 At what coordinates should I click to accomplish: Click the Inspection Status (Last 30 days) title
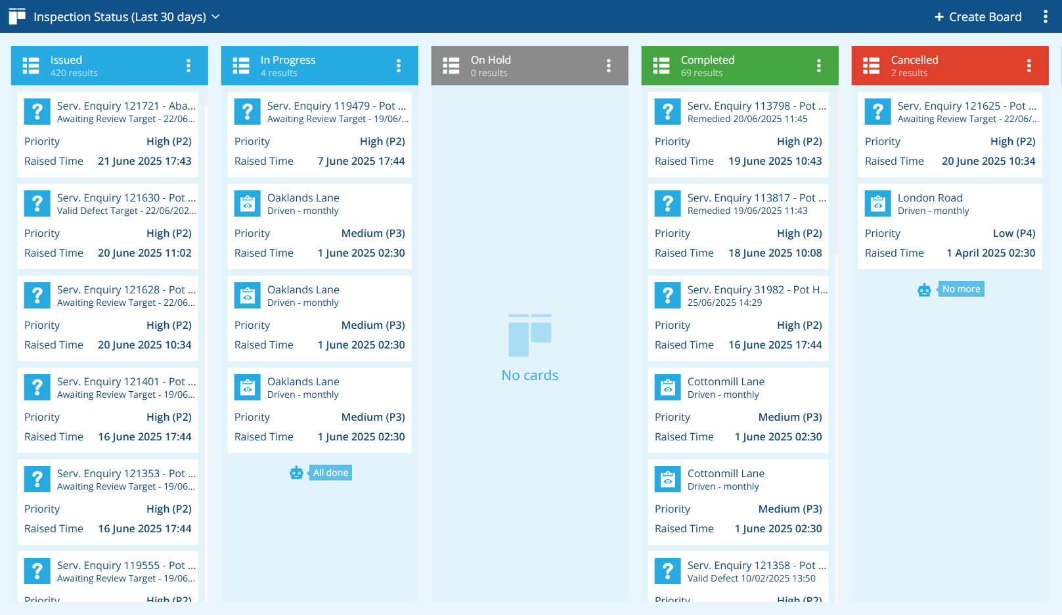coord(120,17)
